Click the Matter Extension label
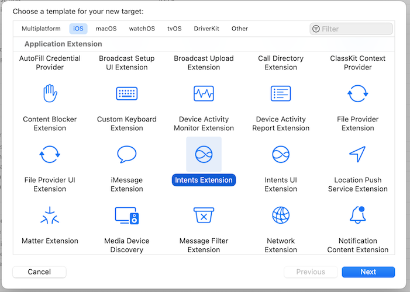The height and width of the screenshot is (292, 410). pyautogui.click(x=50, y=241)
